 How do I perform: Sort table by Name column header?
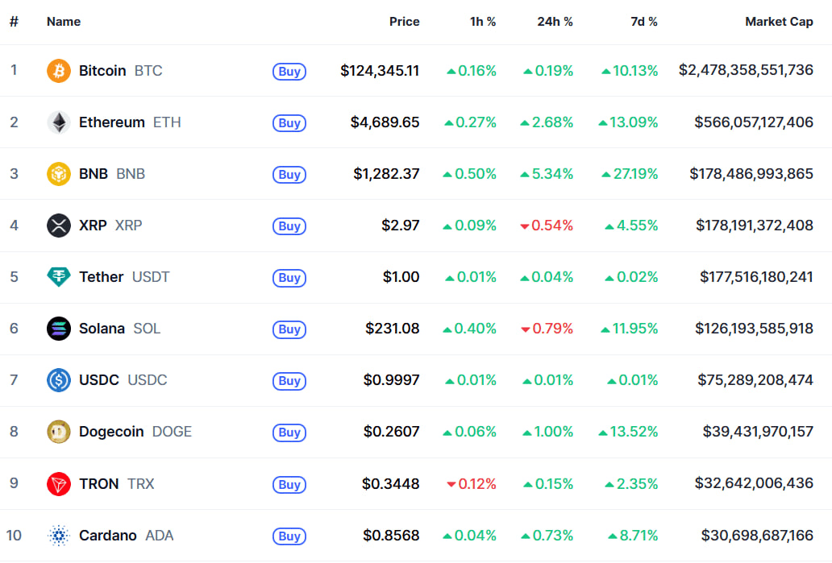coord(64,22)
